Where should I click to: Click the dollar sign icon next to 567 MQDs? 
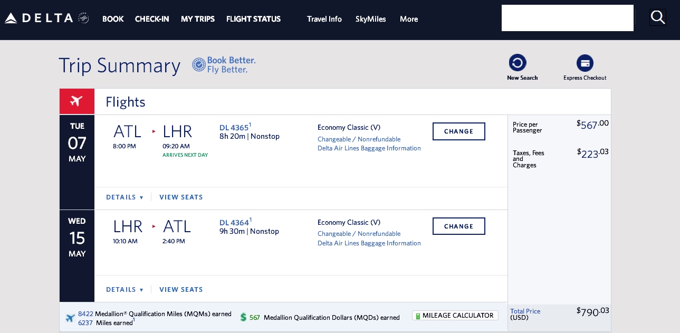point(243,317)
